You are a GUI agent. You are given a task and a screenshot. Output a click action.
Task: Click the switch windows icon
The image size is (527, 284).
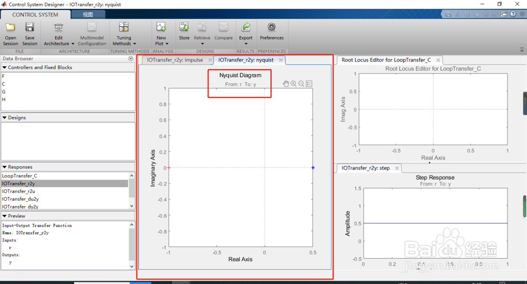(x=503, y=14)
